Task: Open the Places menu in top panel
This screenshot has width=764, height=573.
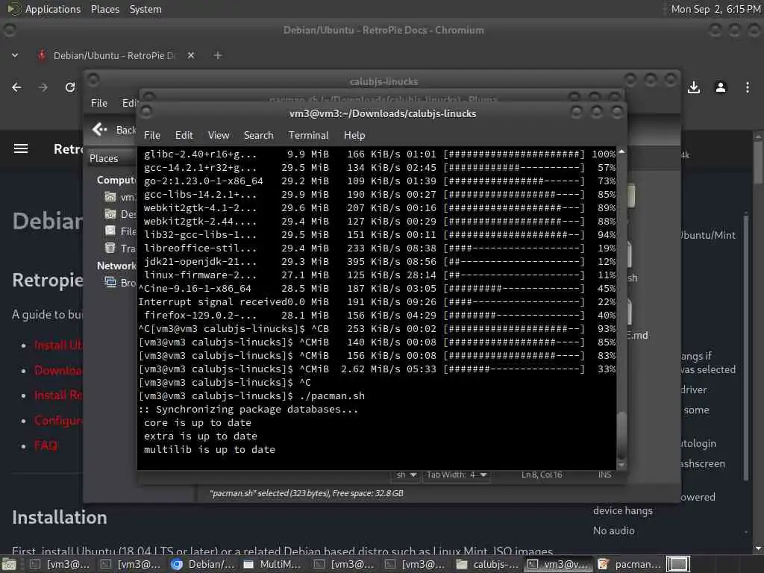Action: [x=104, y=9]
